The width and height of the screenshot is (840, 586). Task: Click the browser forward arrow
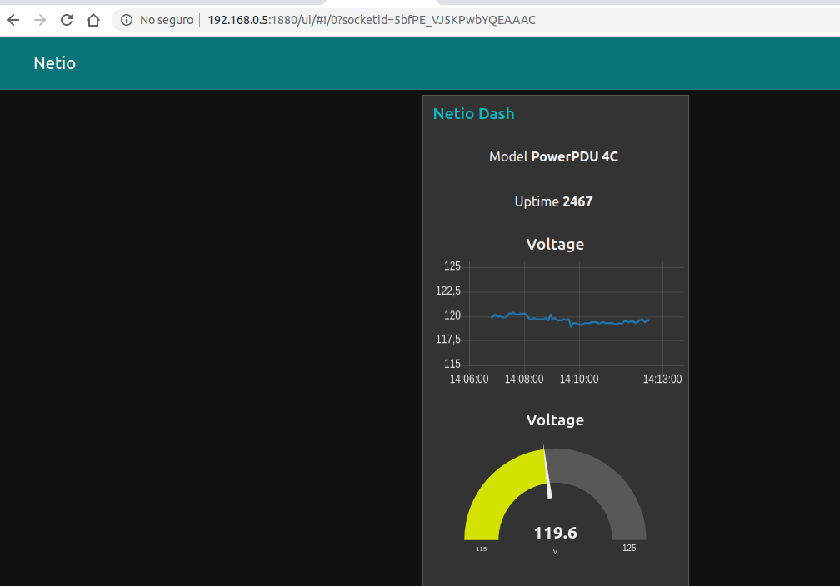pos(40,20)
